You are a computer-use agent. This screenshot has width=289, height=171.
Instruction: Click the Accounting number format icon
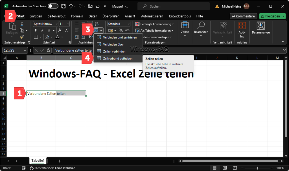click(110, 30)
